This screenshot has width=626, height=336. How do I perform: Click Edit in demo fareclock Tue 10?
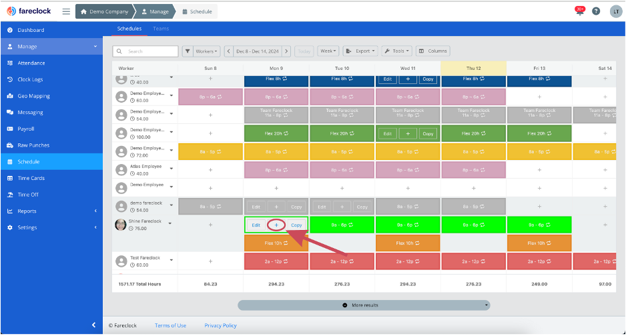tap(322, 207)
